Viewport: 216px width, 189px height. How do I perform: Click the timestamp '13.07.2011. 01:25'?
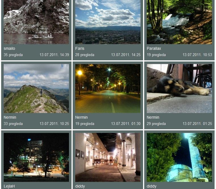tap(197, 124)
